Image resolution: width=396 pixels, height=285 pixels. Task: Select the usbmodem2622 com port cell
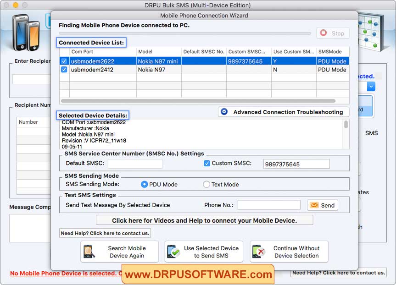tap(103, 61)
